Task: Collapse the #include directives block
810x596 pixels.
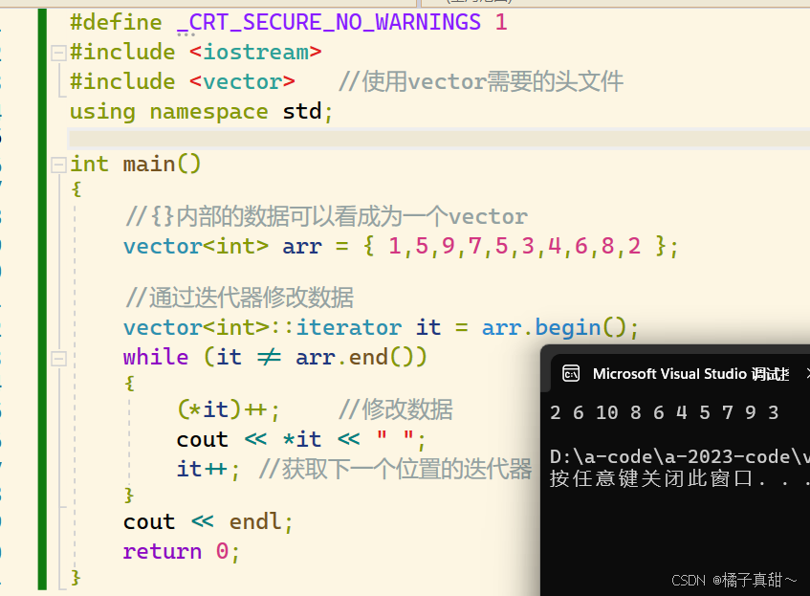Action: [58, 53]
